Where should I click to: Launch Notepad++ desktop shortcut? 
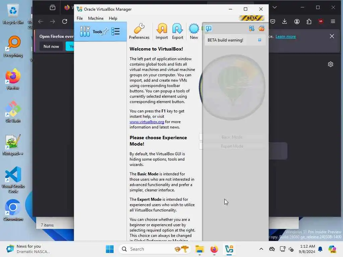click(x=13, y=145)
